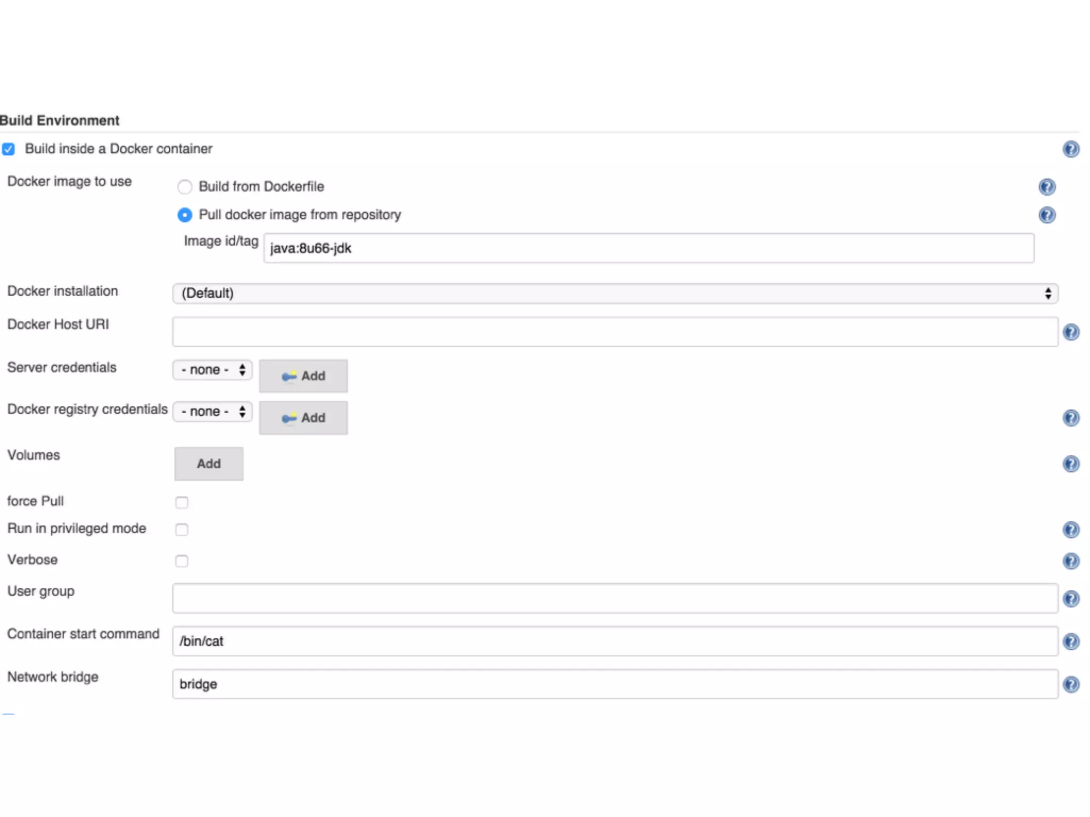Tick the Verbose checkbox

click(x=181, y=561)
